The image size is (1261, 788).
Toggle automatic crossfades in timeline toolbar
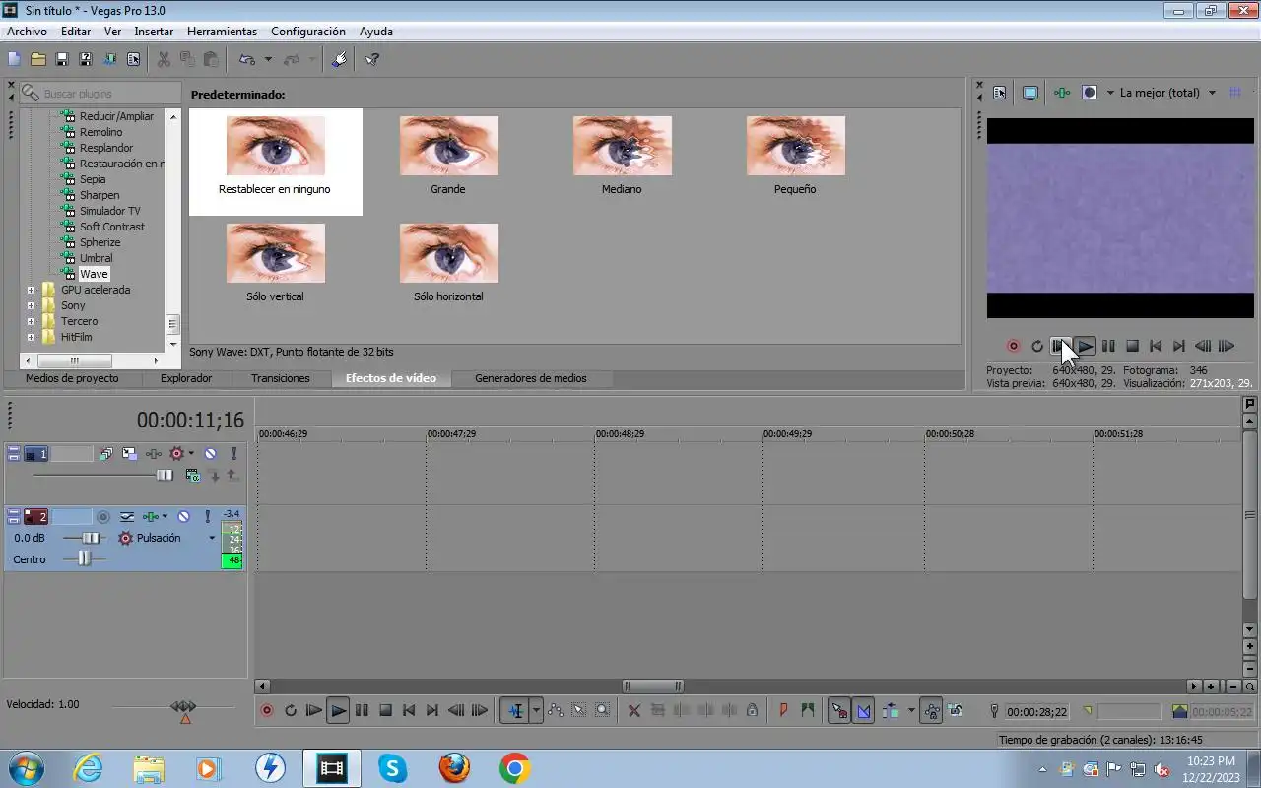864,710
